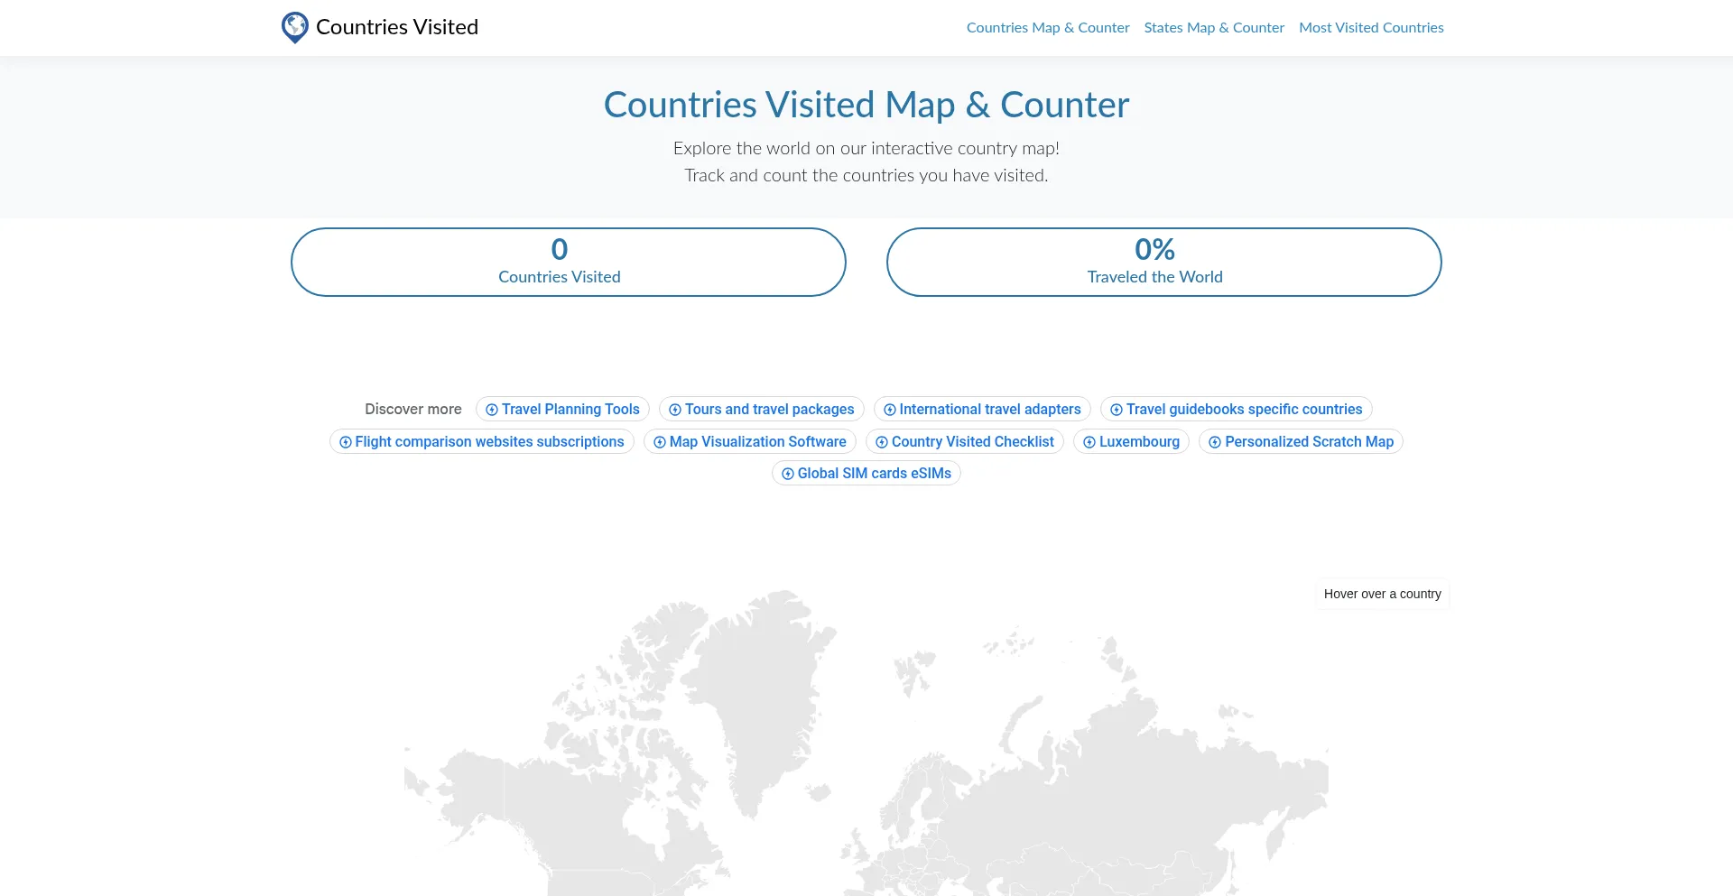The height and width of the screenshot is (896, 1733).
Task: Click the arrow icon beside Flight comparison websites
Action: coord(346,442)
